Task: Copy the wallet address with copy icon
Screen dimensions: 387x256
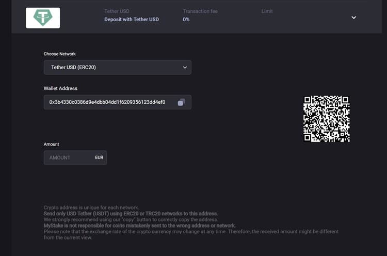Action: (182, 102)
